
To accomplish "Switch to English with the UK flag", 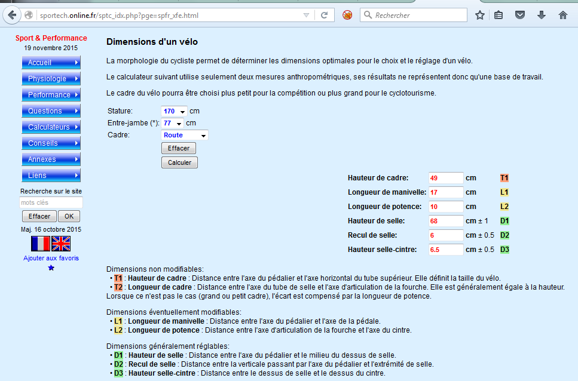I will click(61, 244).
